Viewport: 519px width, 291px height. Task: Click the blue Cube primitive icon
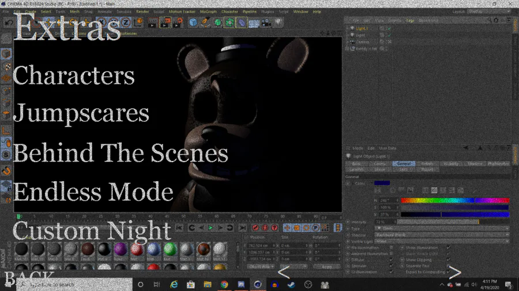[x=193, y=22]
